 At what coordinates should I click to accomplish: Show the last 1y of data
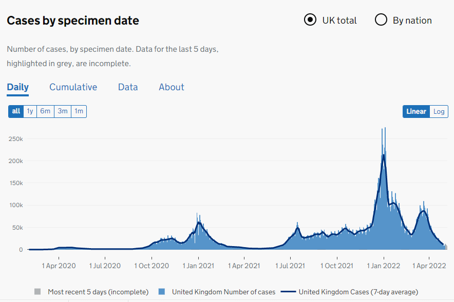30,111
